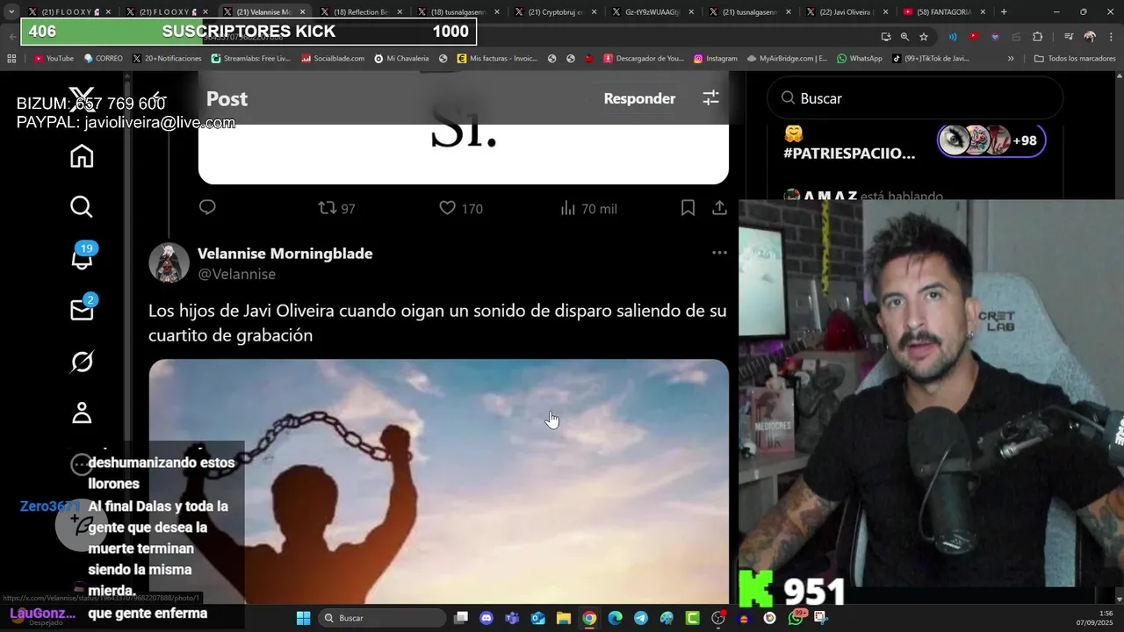Open Outlook from the taskbar
Screen dimensions: 1124x632
(537, 618)
